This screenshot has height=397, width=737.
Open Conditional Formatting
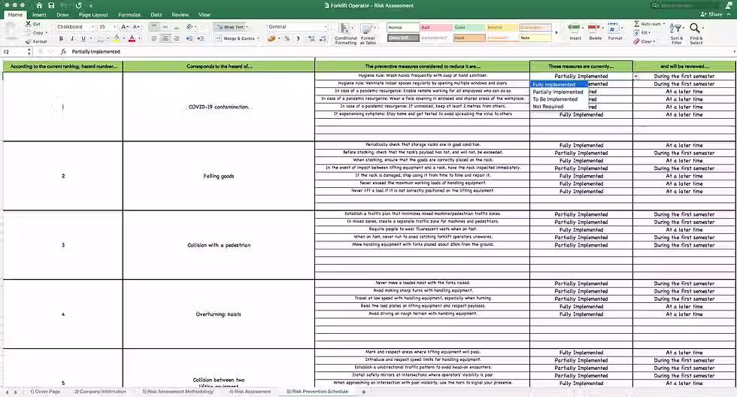(345, 34)
